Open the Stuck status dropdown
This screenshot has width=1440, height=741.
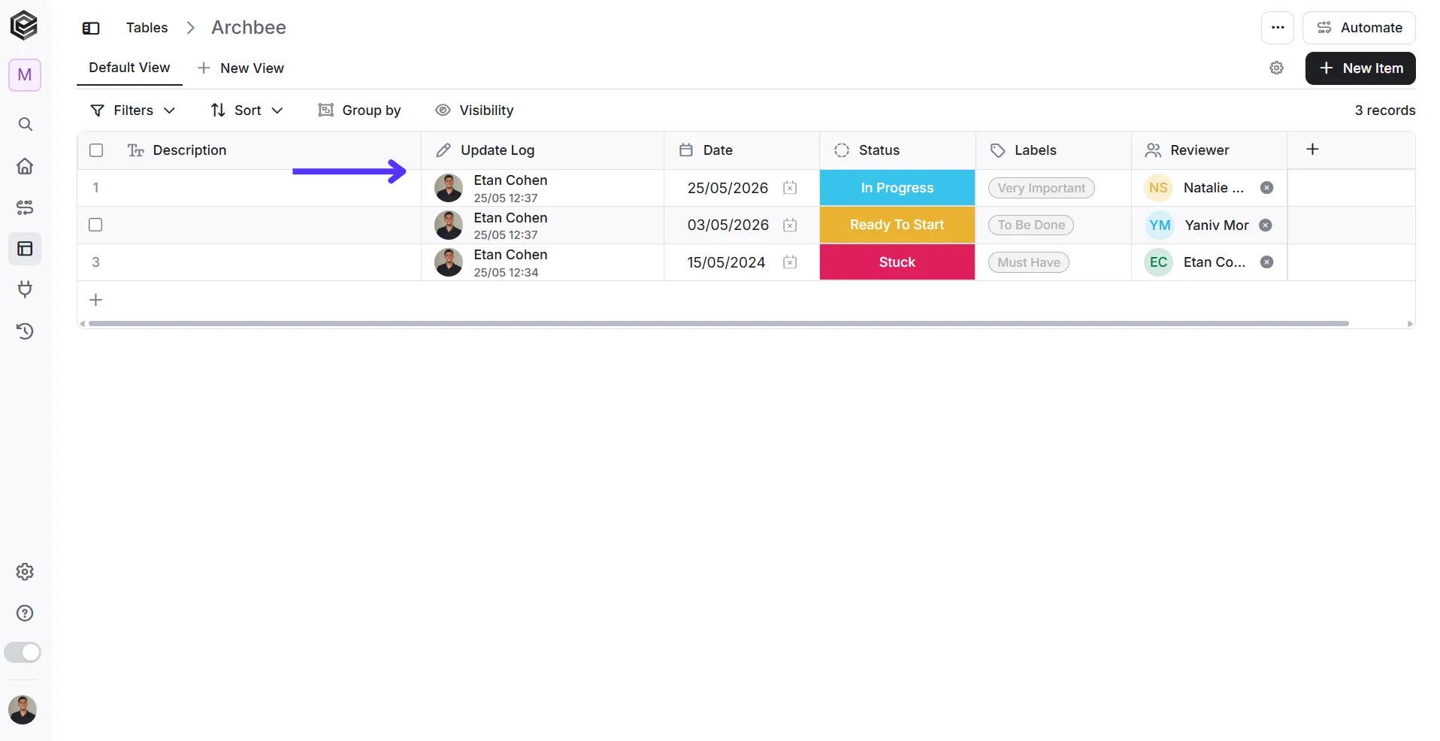pos(897,262)
